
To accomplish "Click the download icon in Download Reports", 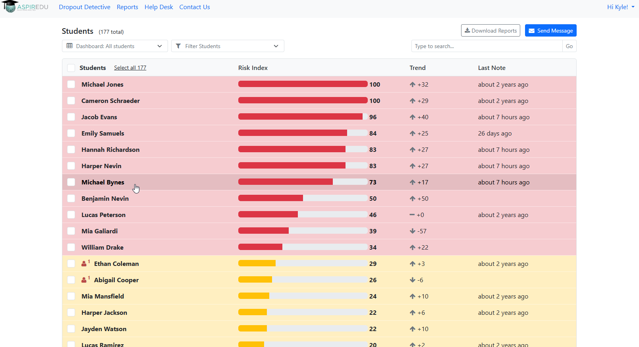I will (x=467, y=31).
